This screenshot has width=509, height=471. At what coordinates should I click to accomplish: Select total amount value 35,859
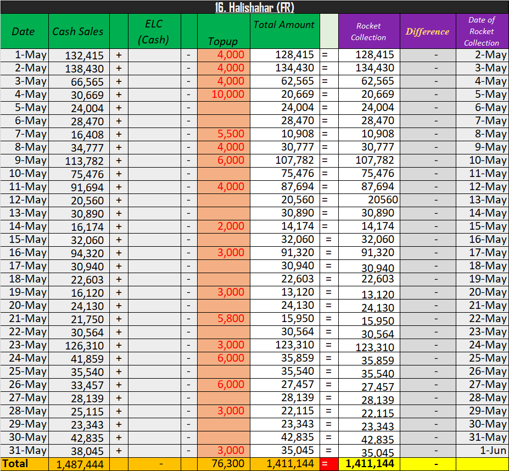284,359
